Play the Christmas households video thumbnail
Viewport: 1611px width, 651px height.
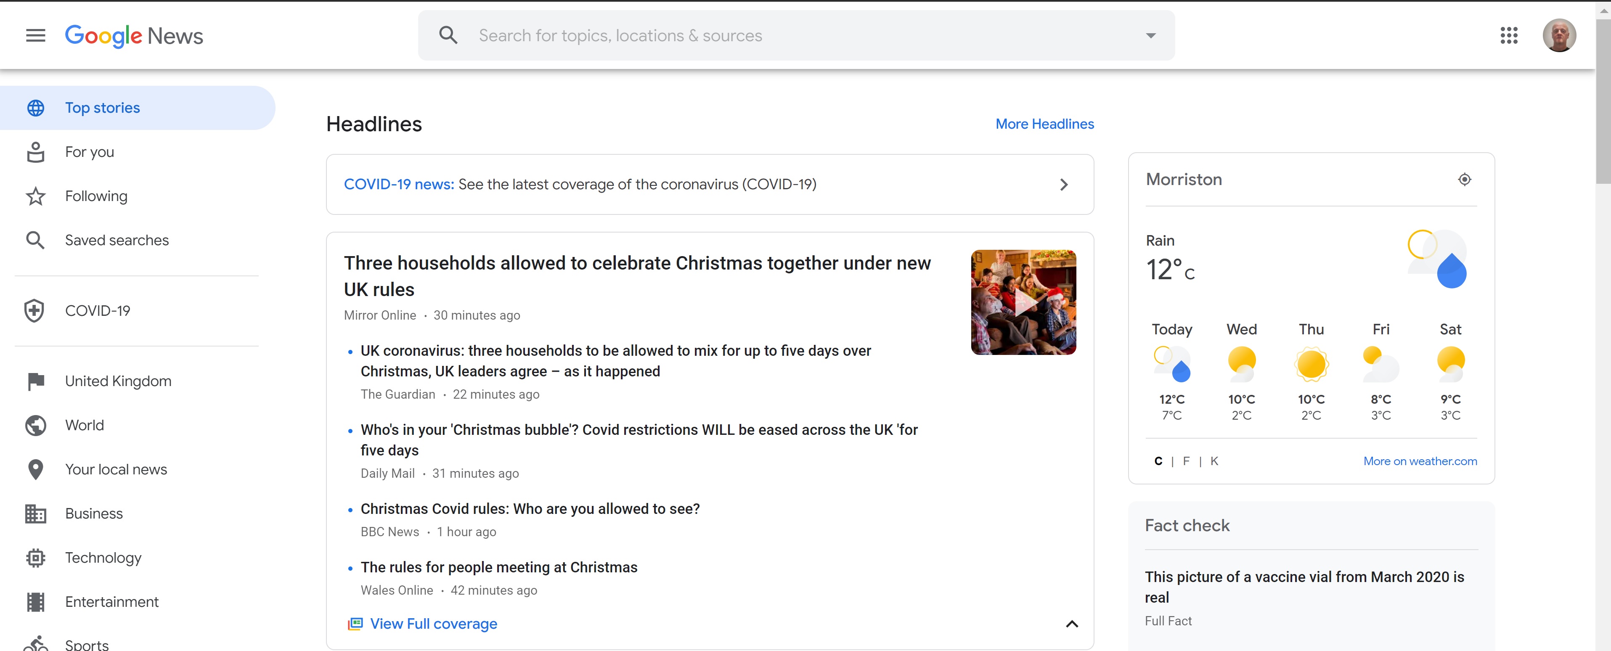[x=1023, y=303]
